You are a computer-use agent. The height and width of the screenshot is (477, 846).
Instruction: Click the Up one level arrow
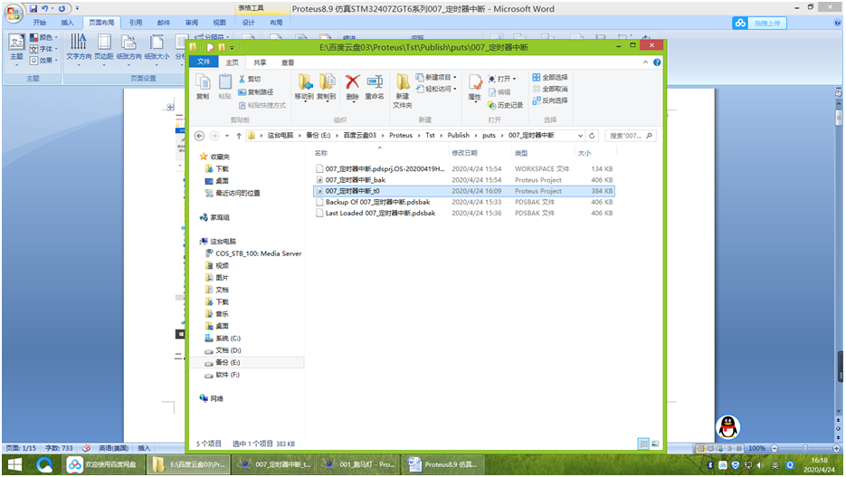[239, 136]
